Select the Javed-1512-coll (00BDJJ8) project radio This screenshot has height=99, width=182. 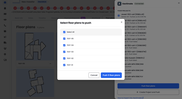tap(119, 15)
